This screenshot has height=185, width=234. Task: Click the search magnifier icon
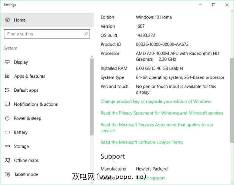[86, 34]
